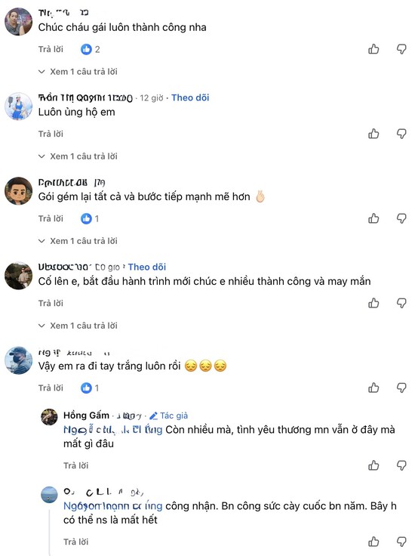415x556 pixels.
Task: Reply to "Vậy em ra đi tay trắng" comment
Action: click(x=51, y=388)
